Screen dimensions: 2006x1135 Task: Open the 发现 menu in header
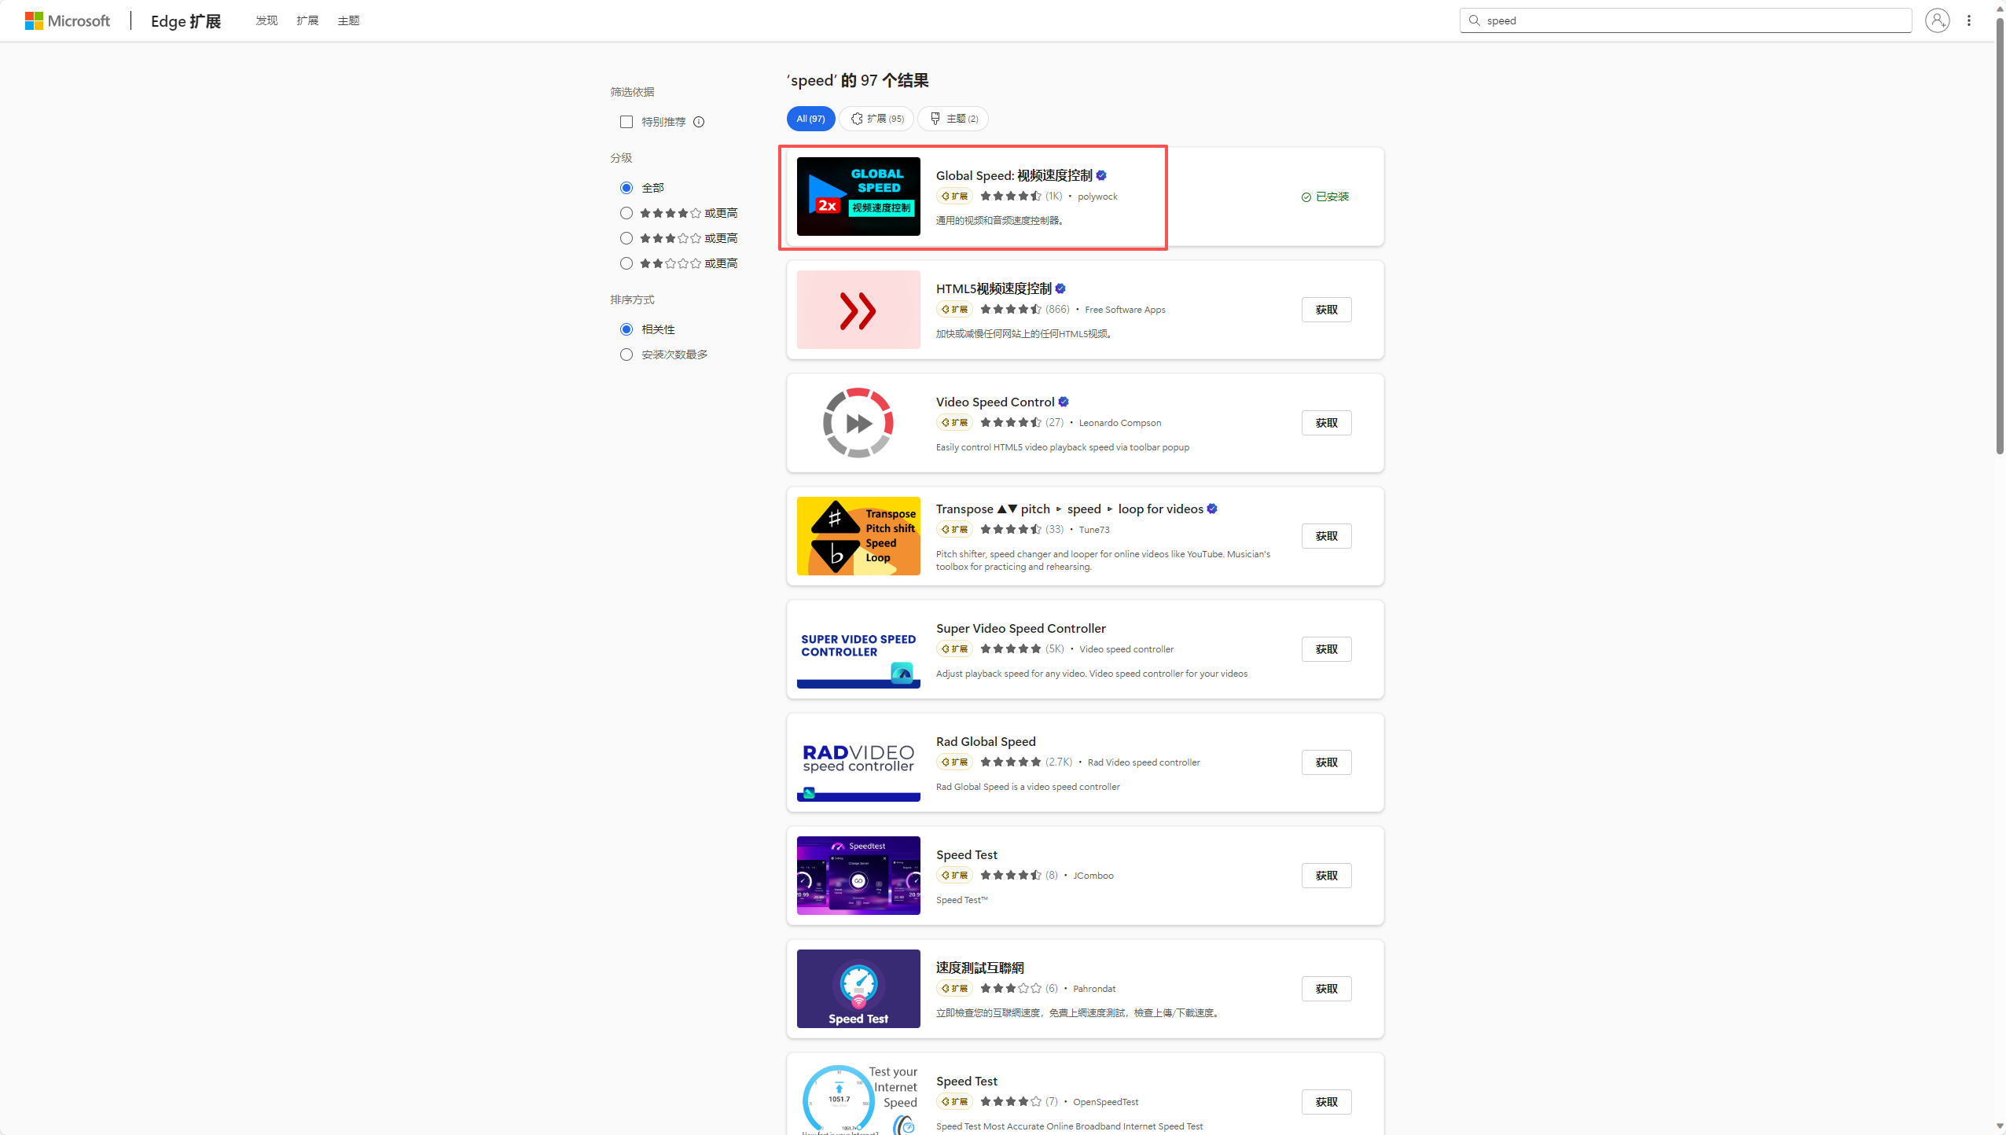266,20
